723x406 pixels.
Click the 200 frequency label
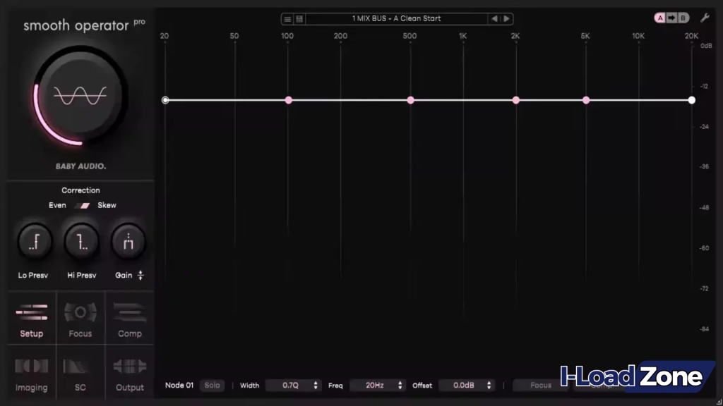tap(340, 36)
